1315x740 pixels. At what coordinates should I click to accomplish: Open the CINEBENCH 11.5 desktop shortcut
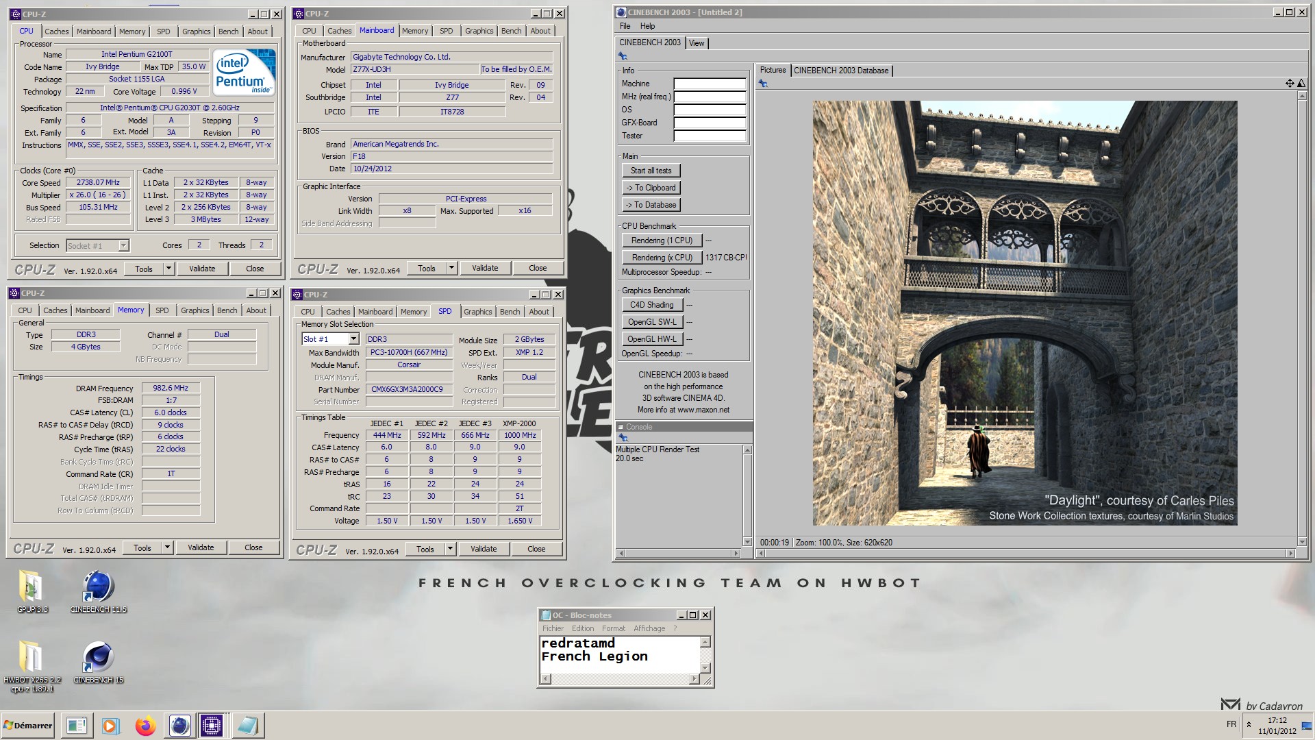(99, 591)
